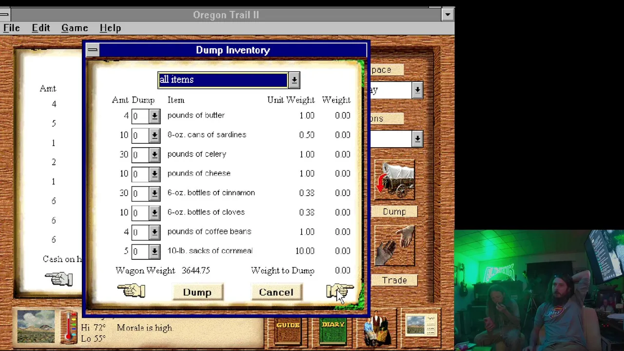Click the Dump label button under the wagon
The image size is (624, 351).
coord(394,212)
